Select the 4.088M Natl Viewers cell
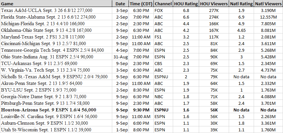The image size is (283, 133). [268, 97]
